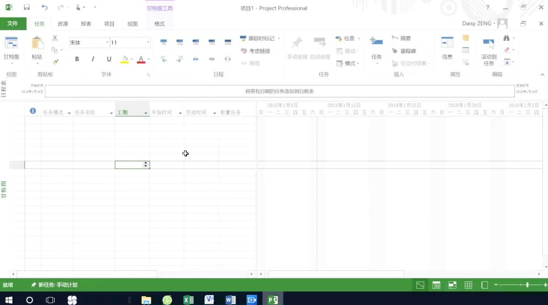Switch to the 报表 ribbon tab

86,24
